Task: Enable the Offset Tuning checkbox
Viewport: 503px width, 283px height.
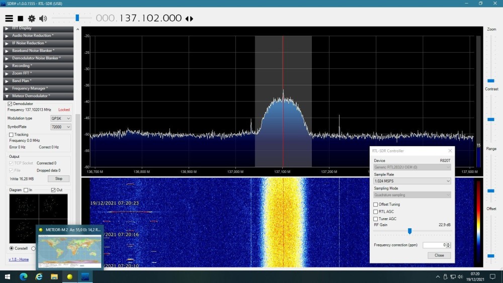Action: pos(375,205)
